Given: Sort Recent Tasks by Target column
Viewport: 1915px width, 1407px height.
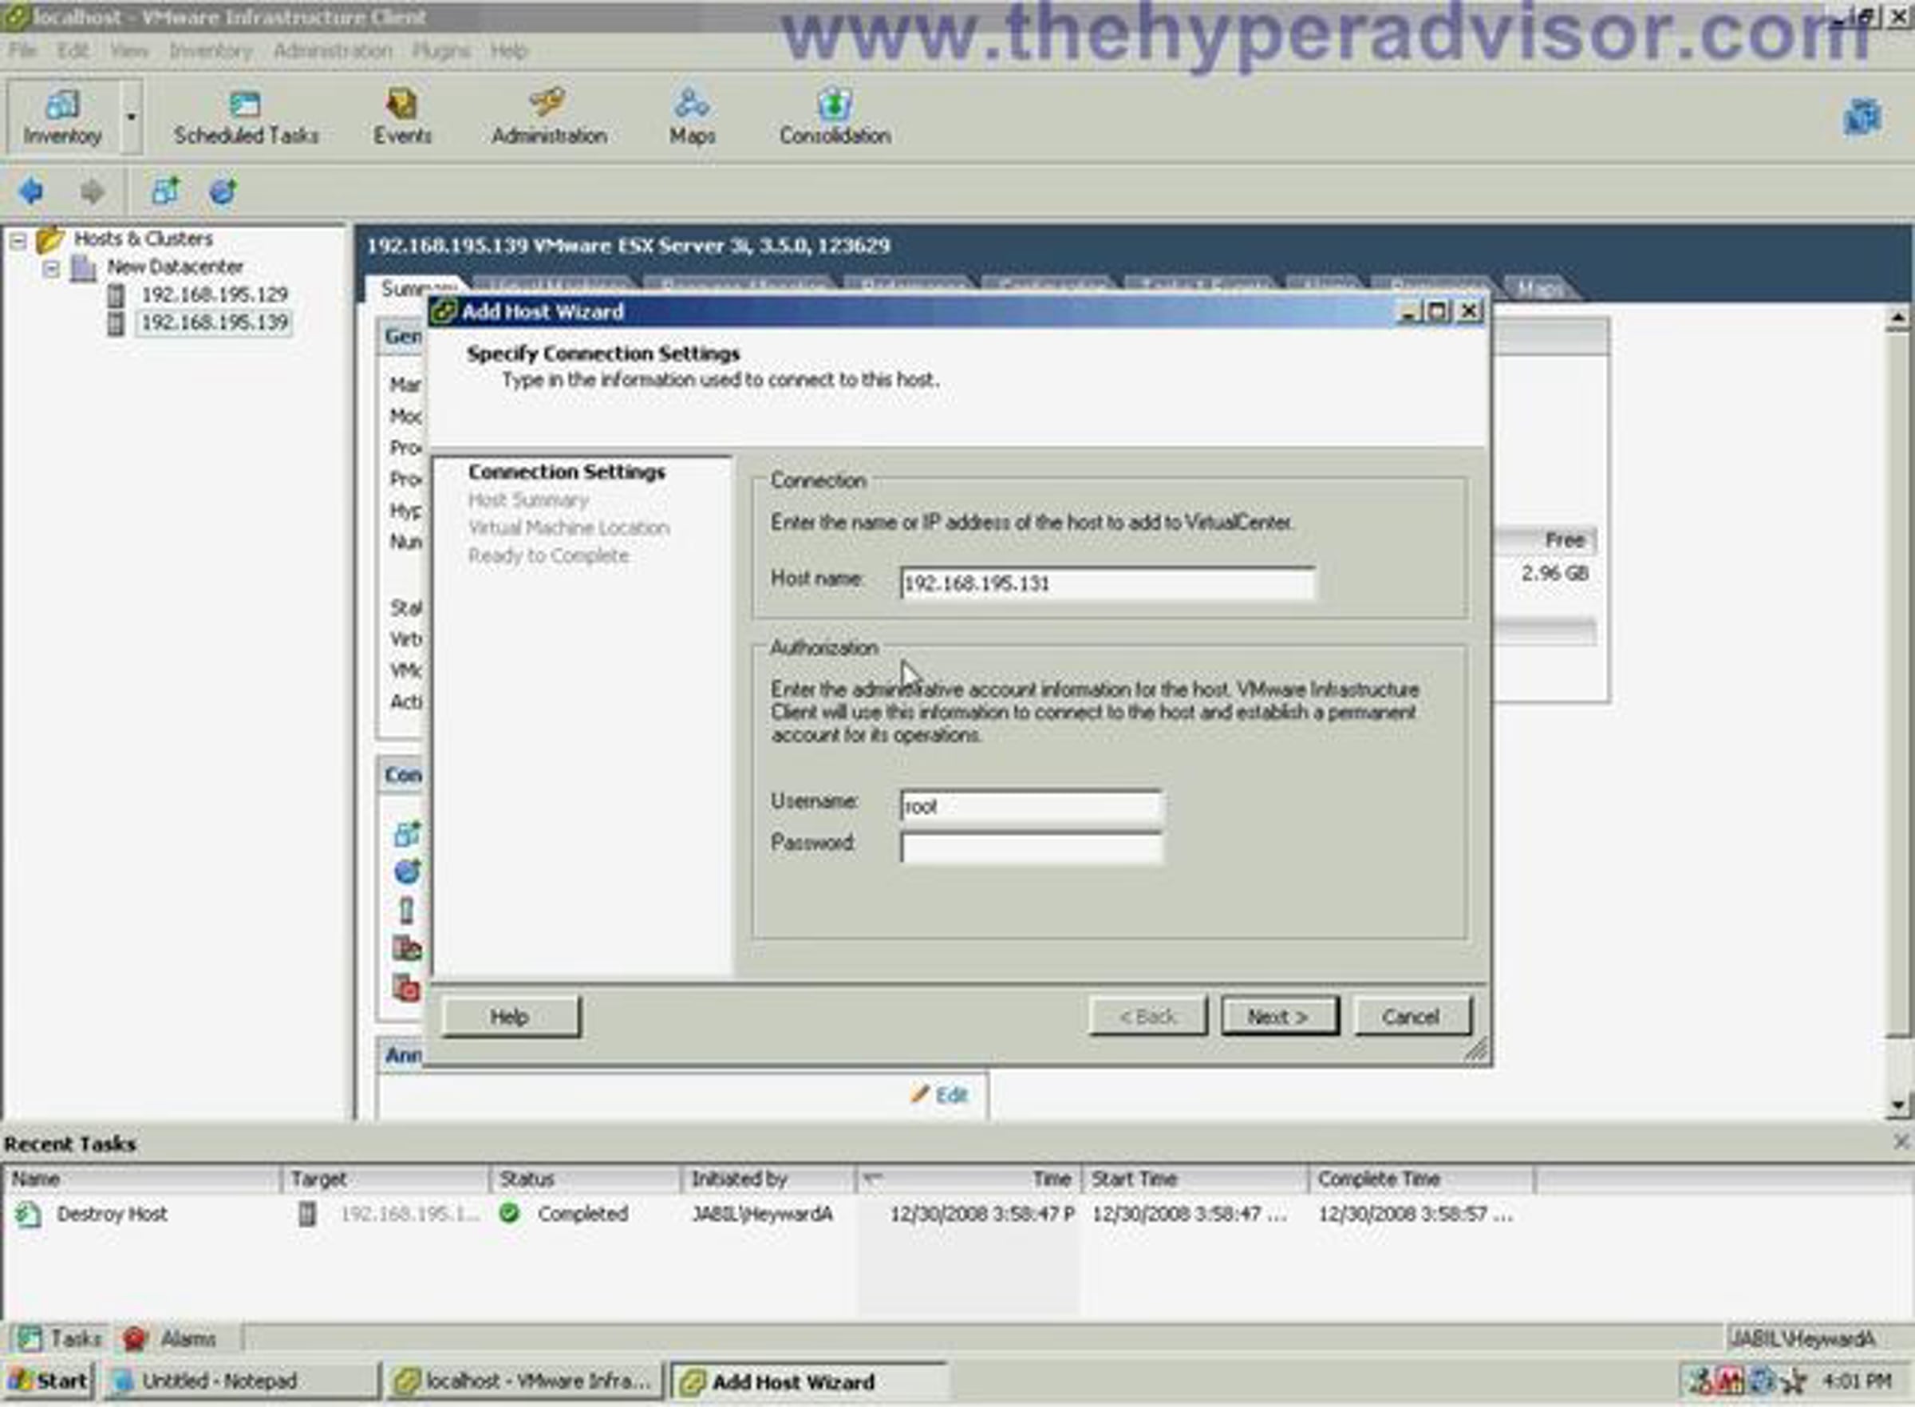Looking at the screenshot, I should 385,1180.
